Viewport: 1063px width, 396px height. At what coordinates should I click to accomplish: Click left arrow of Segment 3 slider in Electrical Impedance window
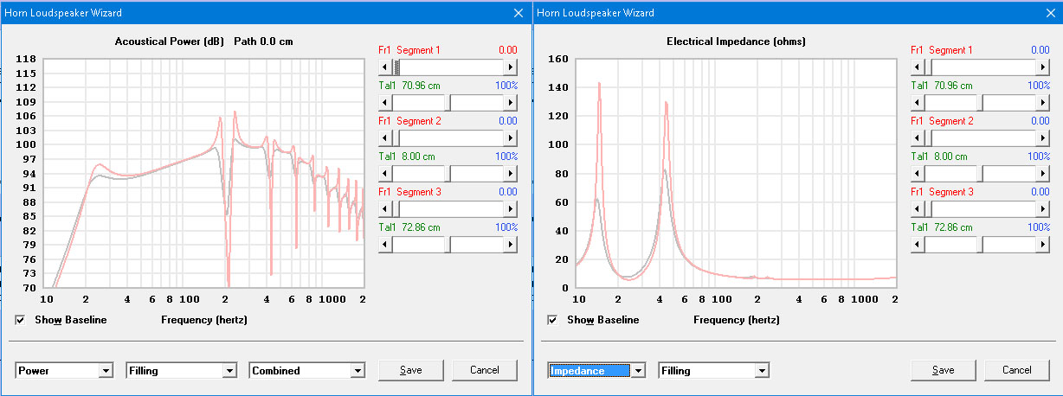(x=918, y=208)
